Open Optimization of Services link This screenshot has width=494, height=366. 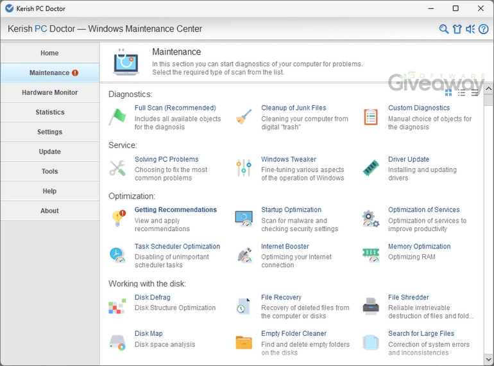pyautogui.click(x=423, y=209)
